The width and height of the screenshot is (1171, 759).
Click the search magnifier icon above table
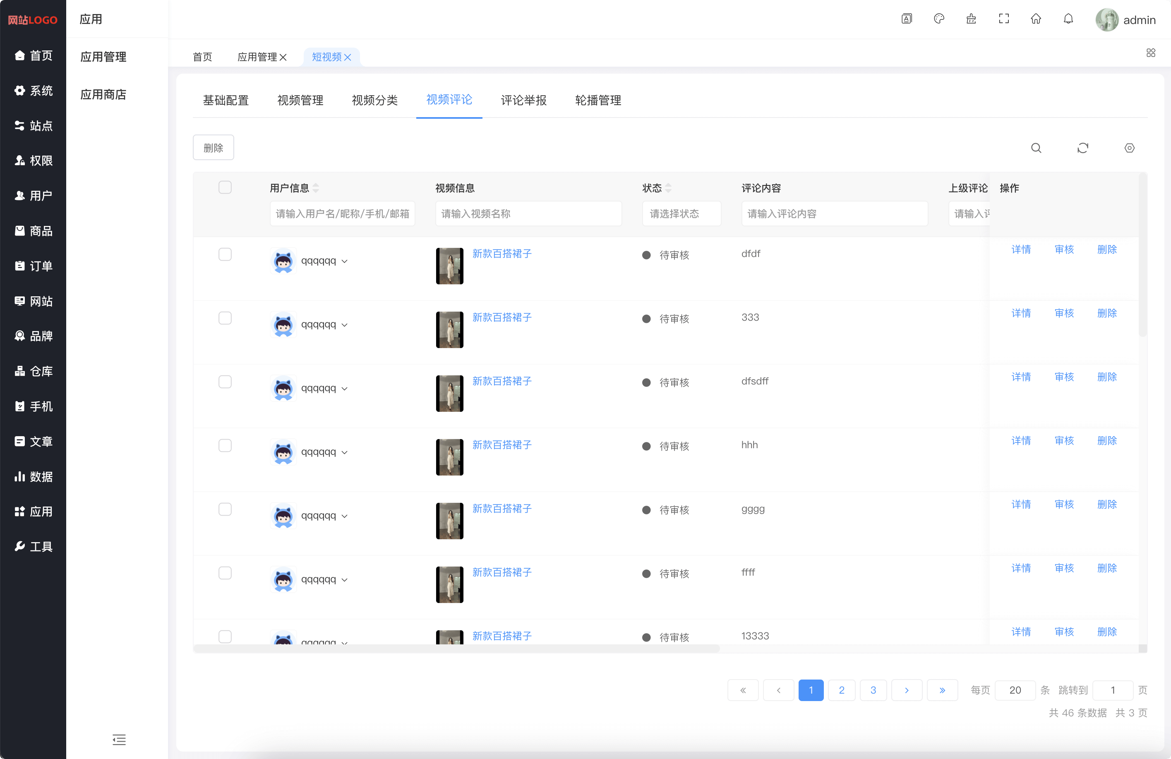pyautogui.click(x=1036, y=148)
